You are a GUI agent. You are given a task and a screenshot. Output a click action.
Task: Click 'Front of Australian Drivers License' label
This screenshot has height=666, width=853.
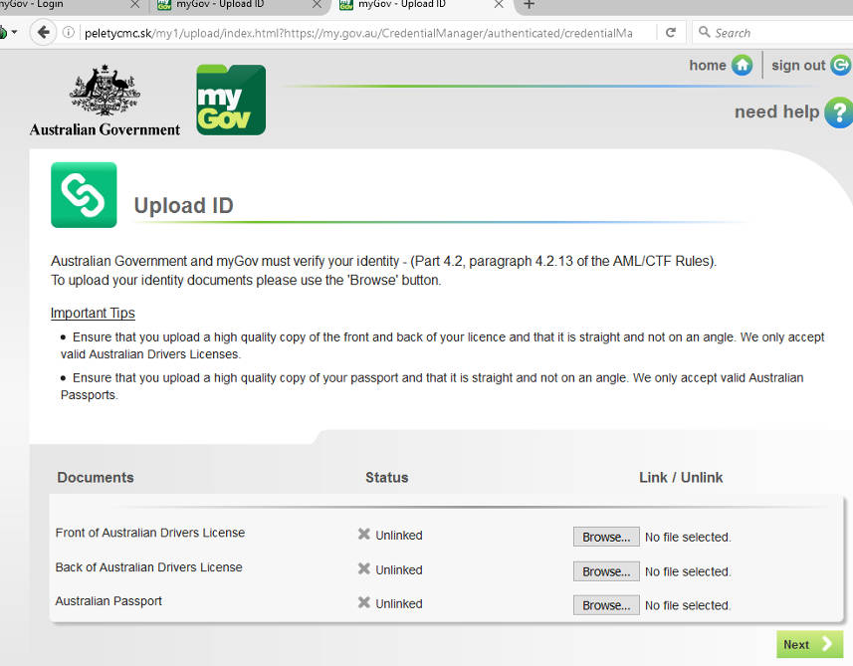(150, 533)
